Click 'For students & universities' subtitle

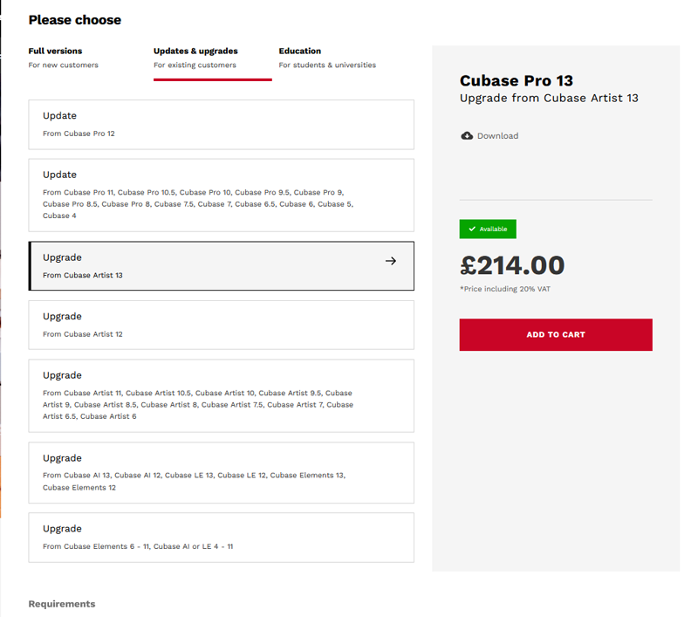pos(327,65)
